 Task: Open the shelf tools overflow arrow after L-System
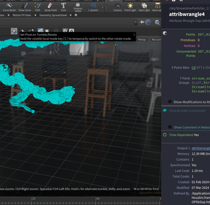pyautogui.click(x=102, y=7)
